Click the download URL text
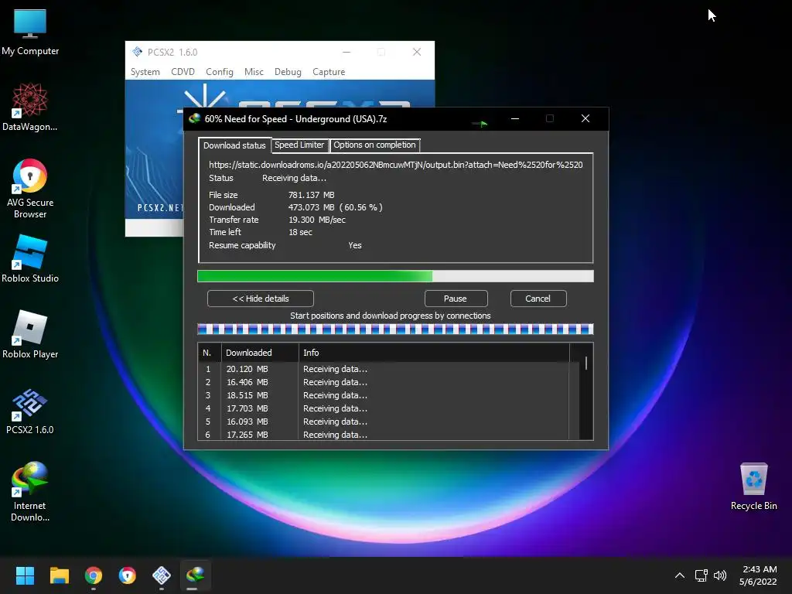Screen dimensions: 792x594 click(395, 165)
